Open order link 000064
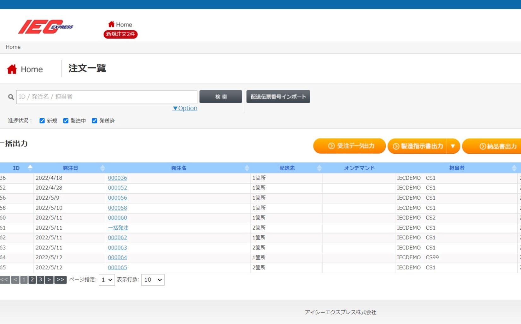 [x=117, y=257]
